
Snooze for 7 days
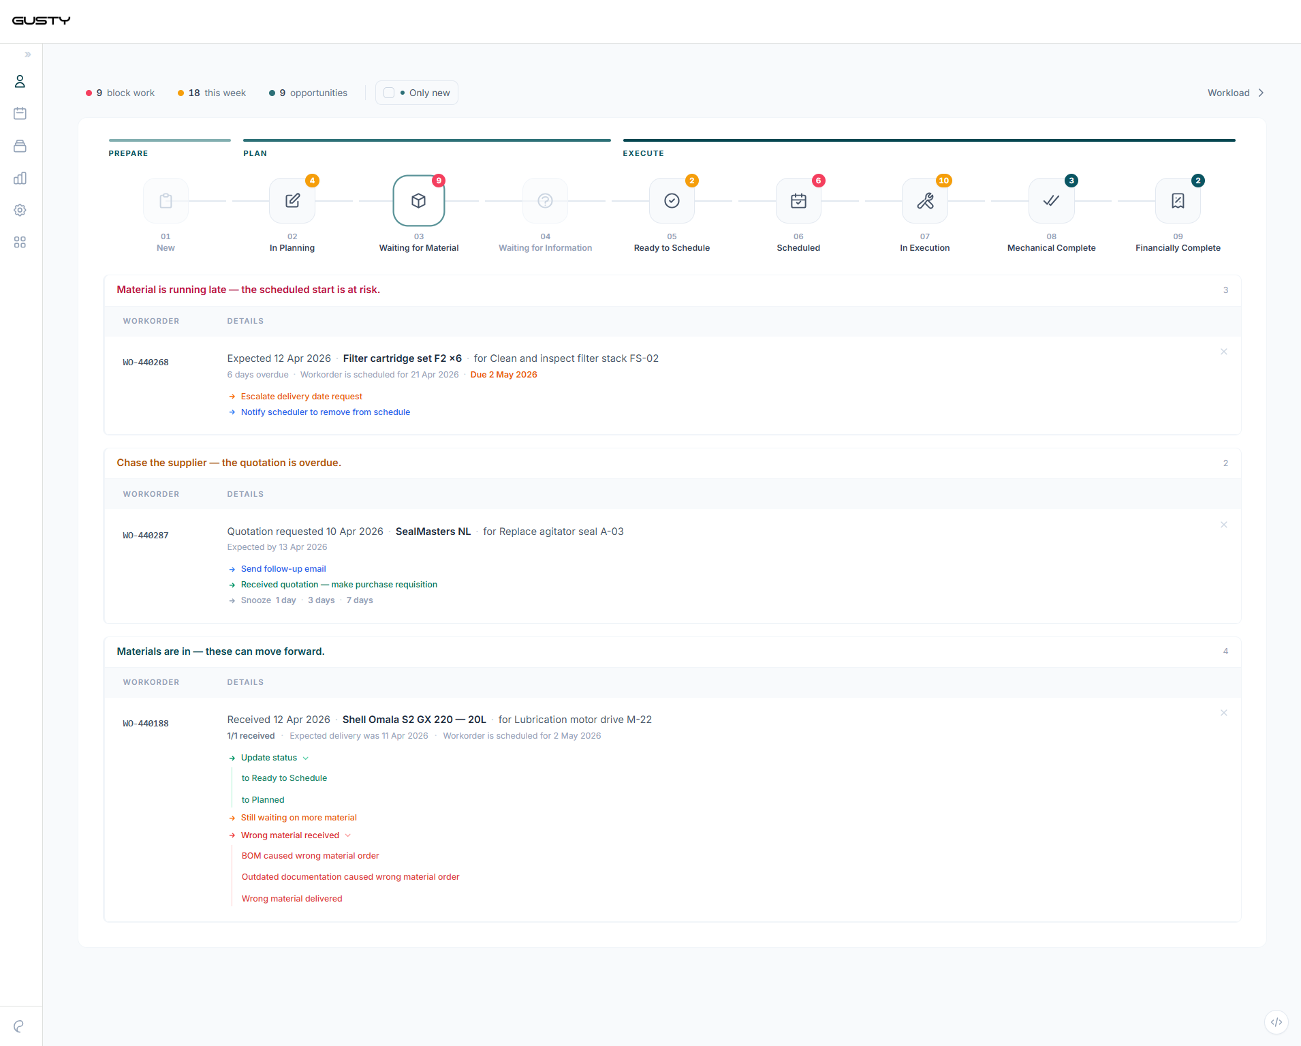pos(360,600)
